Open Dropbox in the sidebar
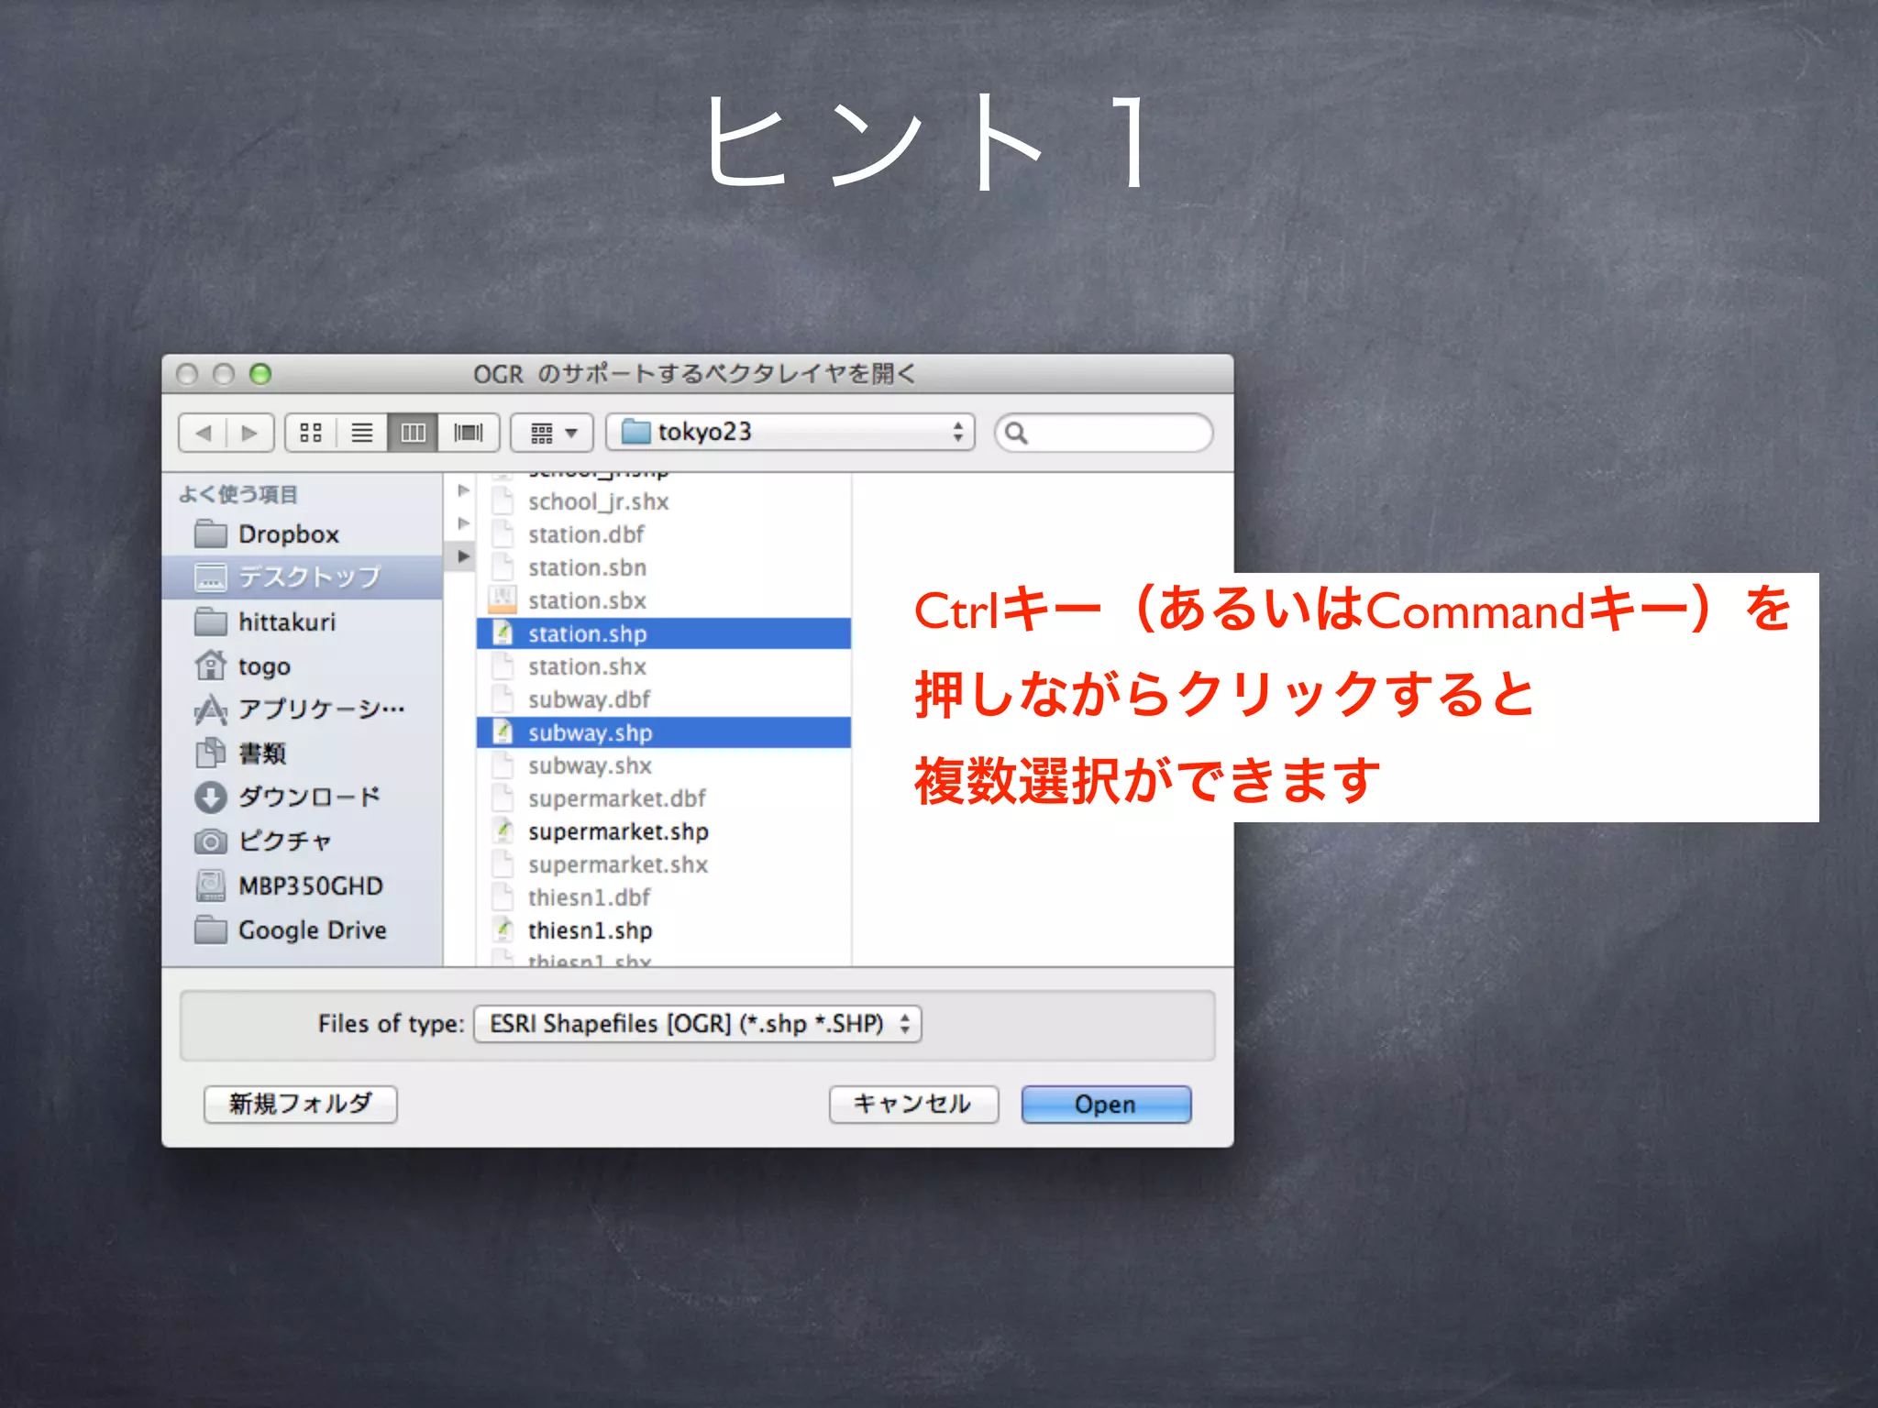This screenshot has width=1878, height=1408. point(302,533)
